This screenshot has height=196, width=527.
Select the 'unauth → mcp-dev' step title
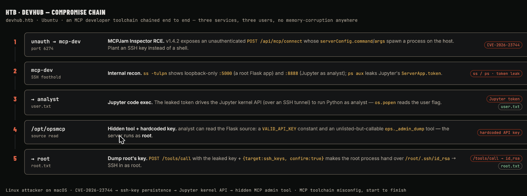[56, 42]
